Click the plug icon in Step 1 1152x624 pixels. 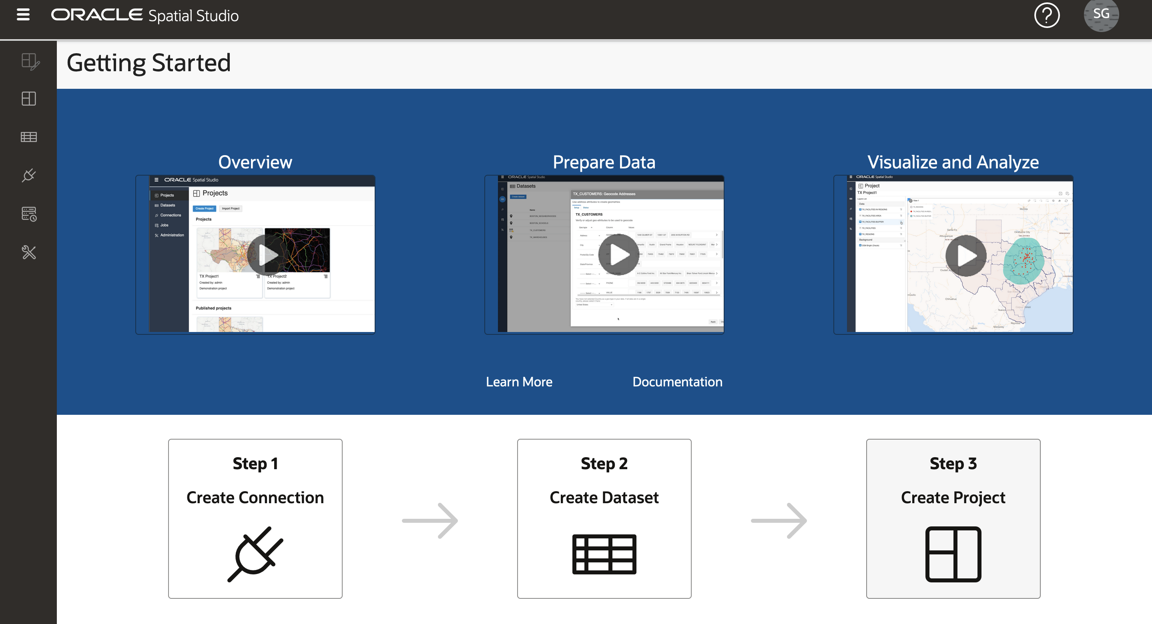pyautogui.click(x=255, y=554)
